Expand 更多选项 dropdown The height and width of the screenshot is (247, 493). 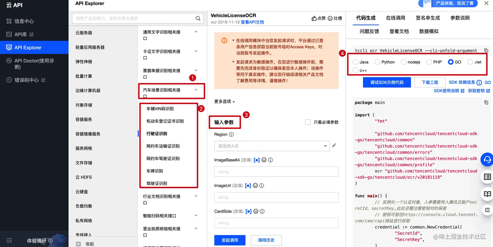pos(225,101)
